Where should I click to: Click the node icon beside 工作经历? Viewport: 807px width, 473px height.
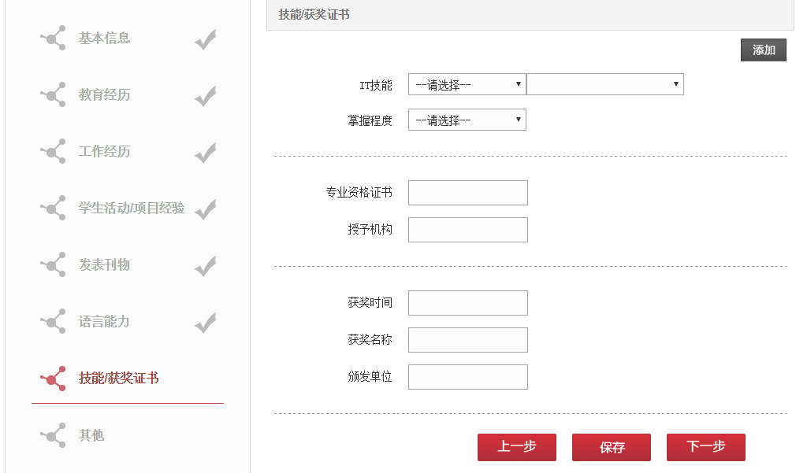click(53, 152)
